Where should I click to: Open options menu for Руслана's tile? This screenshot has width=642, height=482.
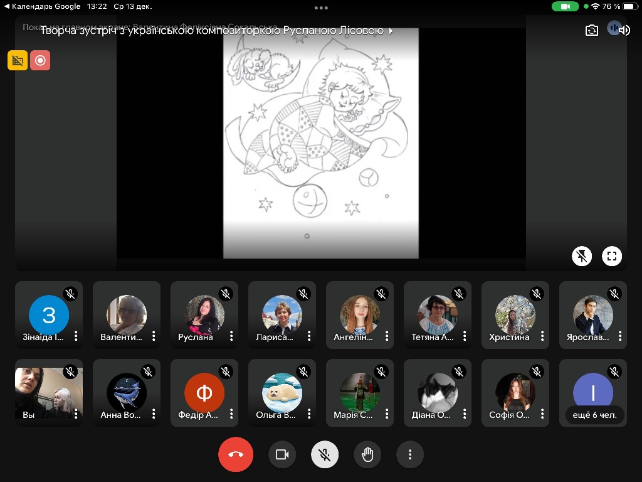(x=231, y=337)
